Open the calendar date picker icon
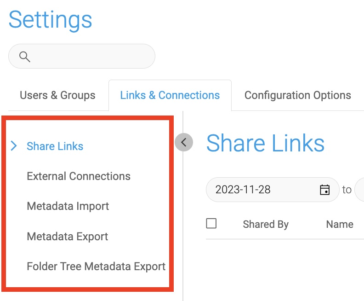This screenshot has width=364, height=301. click(x=324, y=190)
